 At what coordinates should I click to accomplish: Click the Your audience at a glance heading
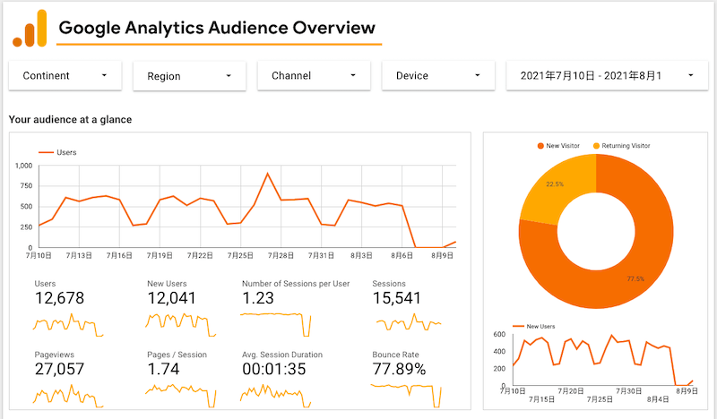(x=71, y=120)
